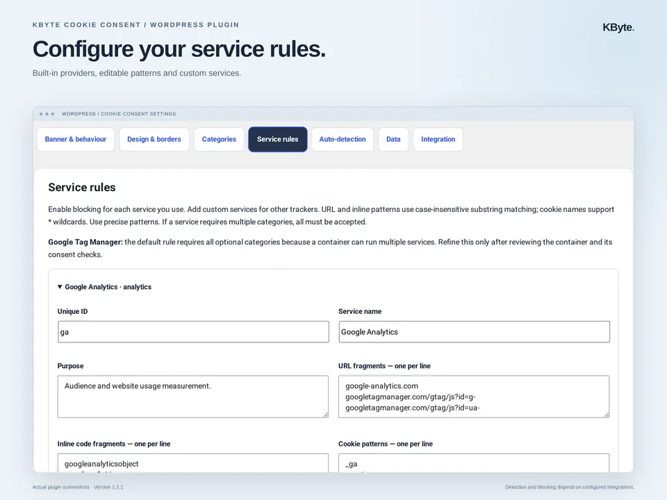Click the Service rules heading
Viewport: 667px width, 500px height.
pyautogui.click(x=82, y=187)
